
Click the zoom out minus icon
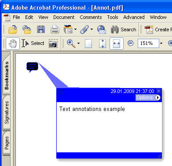pyautogui.click(x=130, y=43)
